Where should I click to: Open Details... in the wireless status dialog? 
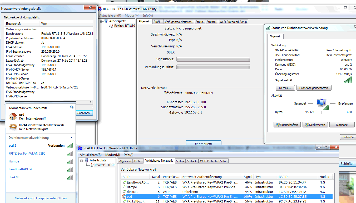click(x=285, y=88)
